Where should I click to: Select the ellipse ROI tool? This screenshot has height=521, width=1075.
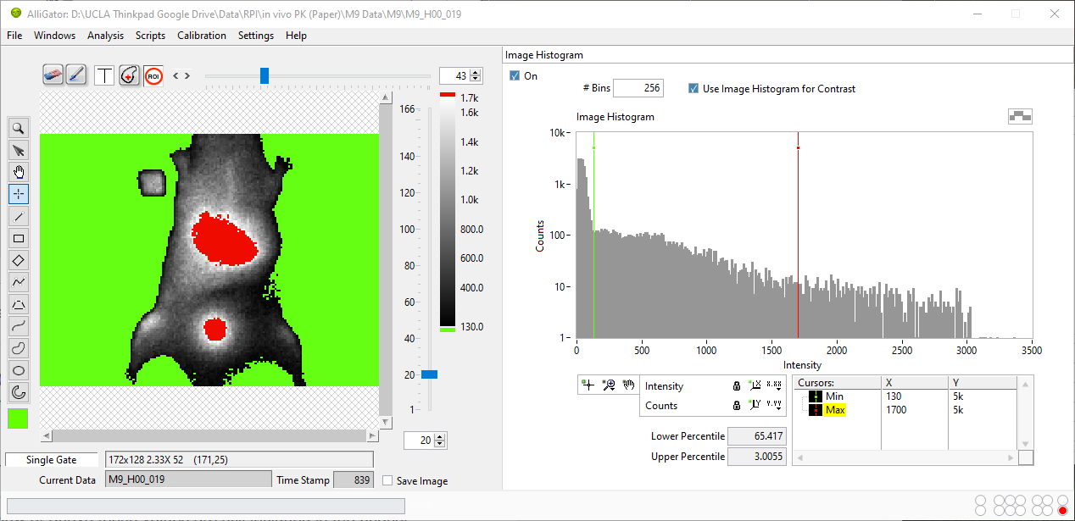pos(18,370)
